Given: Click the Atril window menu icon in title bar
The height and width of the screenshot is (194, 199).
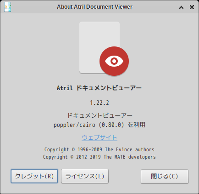Looking at the screenshot, I should click(7, 7).
